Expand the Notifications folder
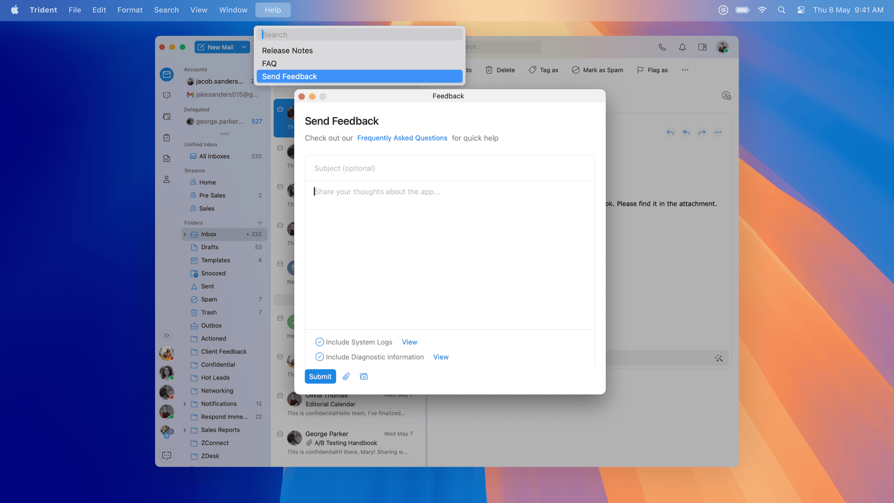This screenshot has width=894, height=503. (x=185, y=404)
